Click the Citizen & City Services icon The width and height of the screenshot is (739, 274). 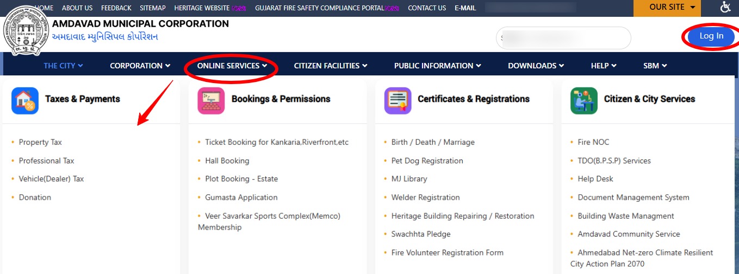tap(583, 101)
